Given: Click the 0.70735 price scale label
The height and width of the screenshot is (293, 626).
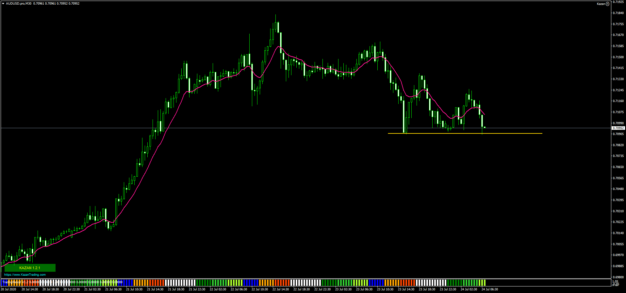Looking at the screenshot, I should 619,156.
